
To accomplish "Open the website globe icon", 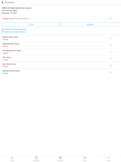I will 3,29.
